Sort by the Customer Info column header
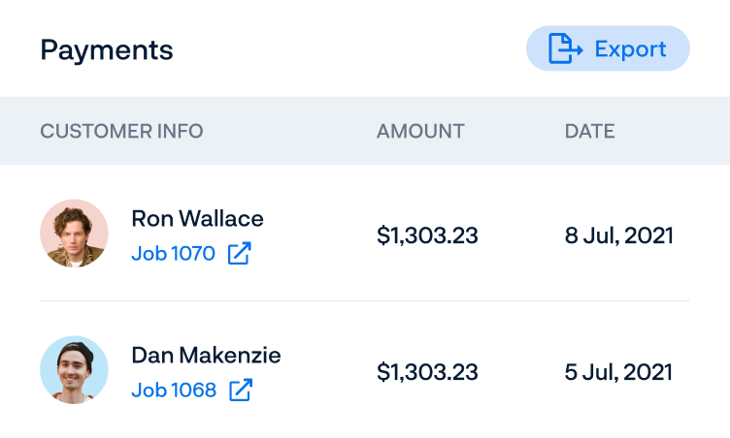Screen dimensions: 730x438 coord(121,131)
